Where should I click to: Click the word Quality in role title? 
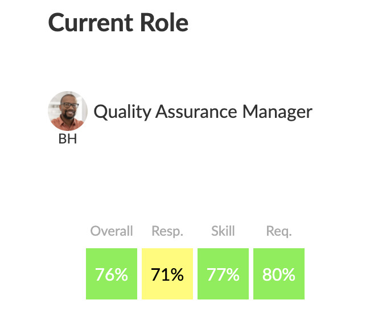pos(122,112)
